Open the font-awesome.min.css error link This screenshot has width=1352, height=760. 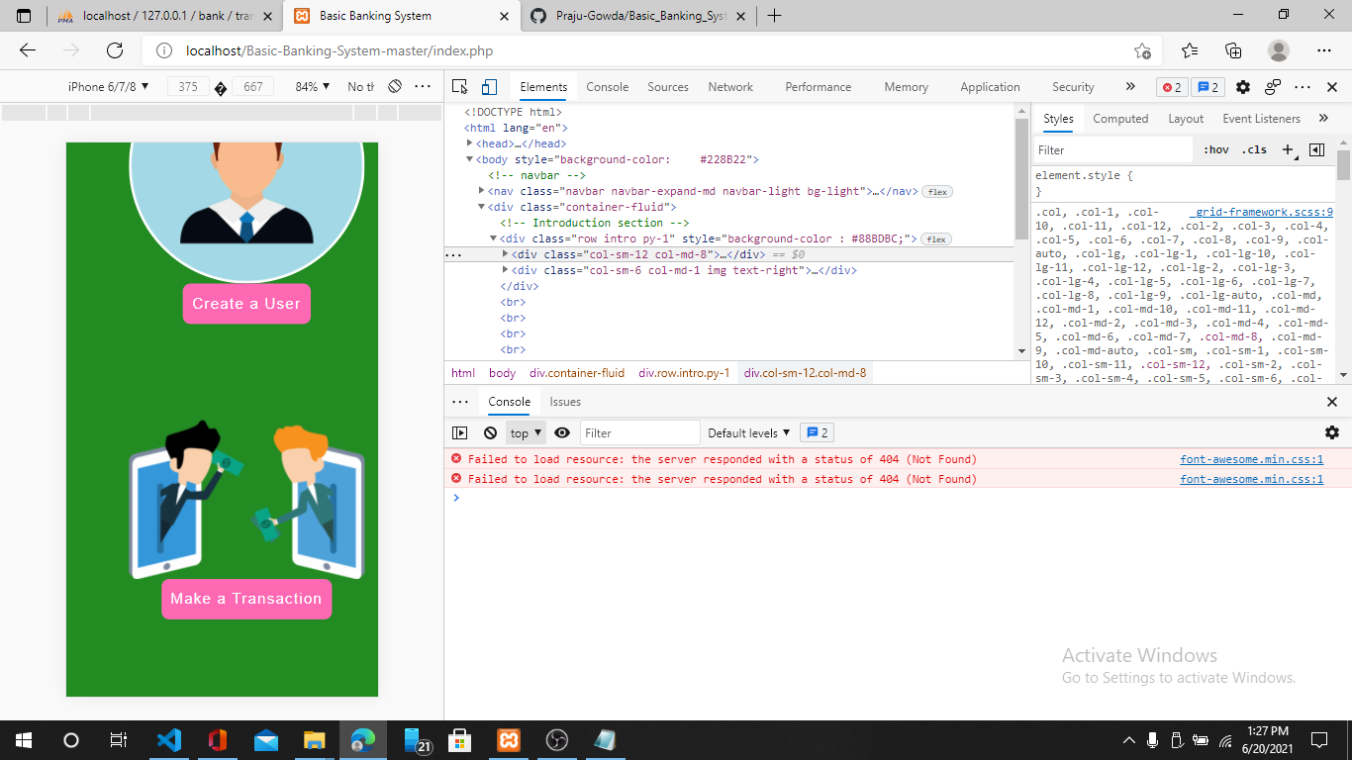click(x=1251, y=458)
